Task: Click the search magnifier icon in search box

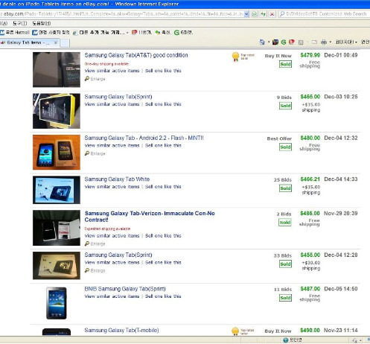Action: (x=282, y=14)
